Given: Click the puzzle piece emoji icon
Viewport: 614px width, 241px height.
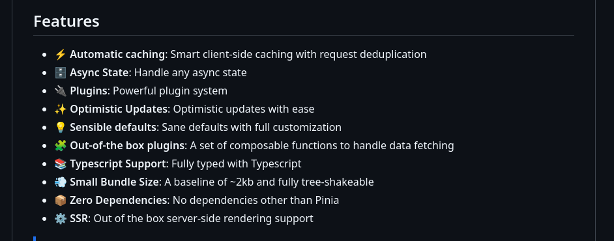Looking at the screenshot, I should pos(61,146).
